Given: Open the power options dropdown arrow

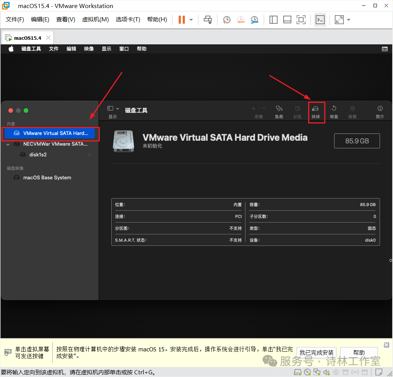Looking at the screenshot, I should pos(191,20).
